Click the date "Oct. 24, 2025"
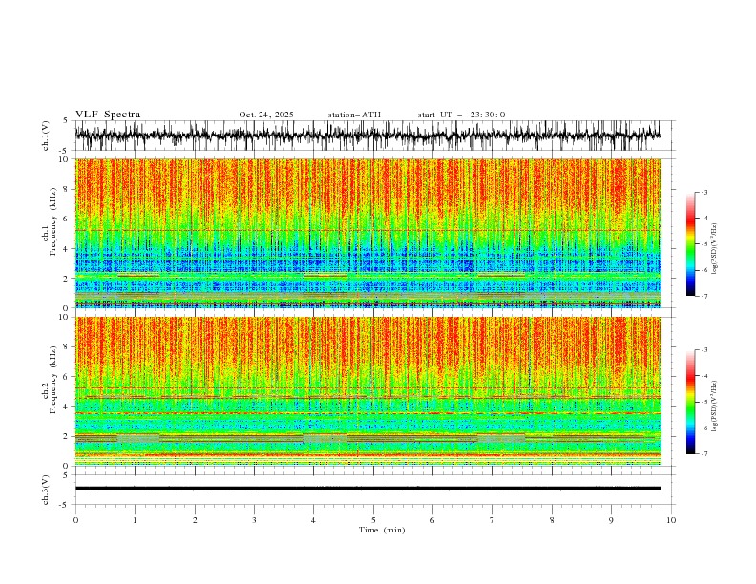The image size is (756, 584). click(x=266, y=115)
